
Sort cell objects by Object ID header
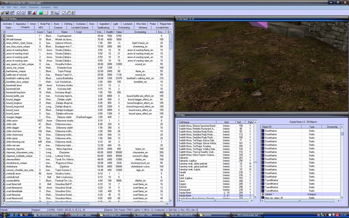point(281,127)
